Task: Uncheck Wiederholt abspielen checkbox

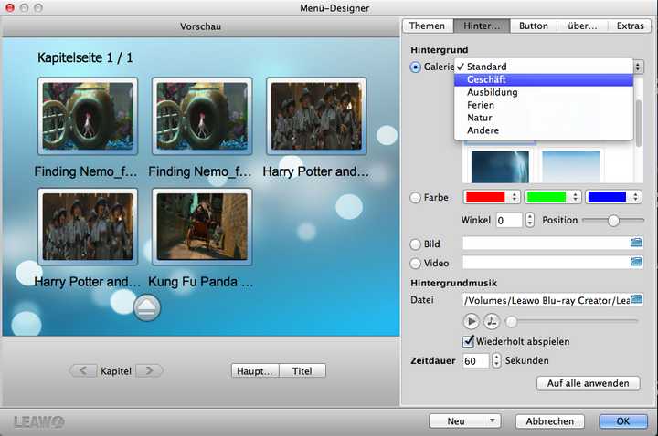Action: pyautogui.click(x=469, y=341)
